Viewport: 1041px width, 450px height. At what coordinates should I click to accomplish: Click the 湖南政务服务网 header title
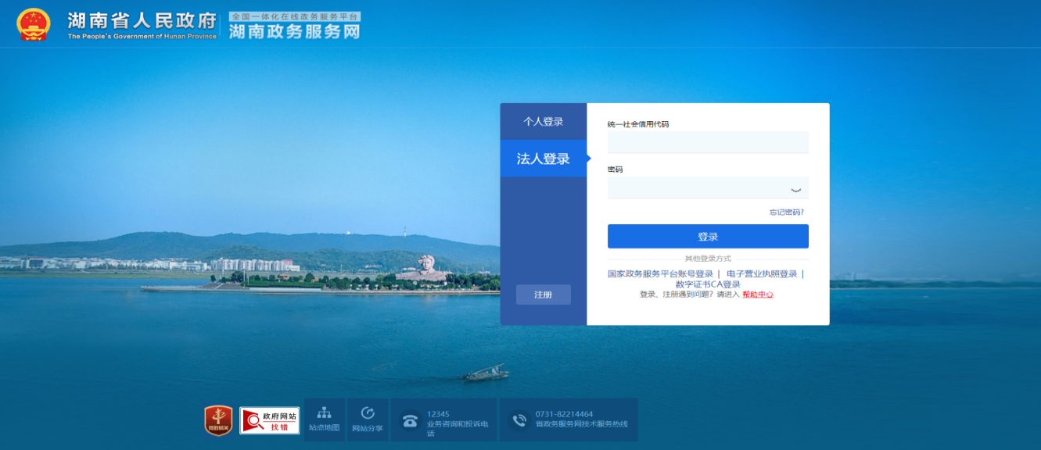pos(294,31)
